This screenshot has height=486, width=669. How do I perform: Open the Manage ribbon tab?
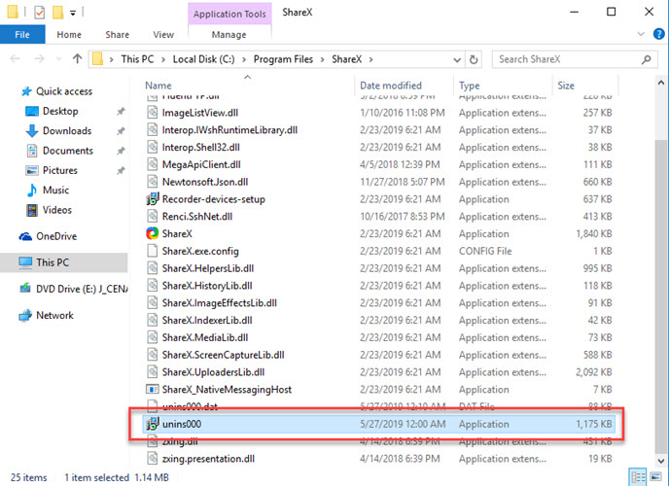click(x=229, y=35)
